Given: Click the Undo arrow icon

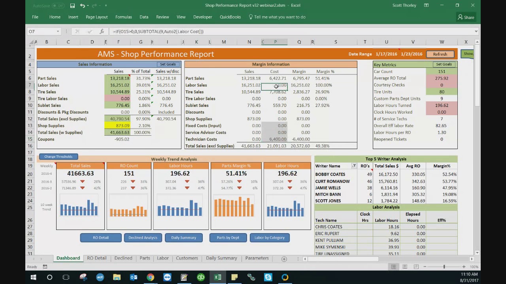Looking at the screenshot, I should (x=82, y=6).
